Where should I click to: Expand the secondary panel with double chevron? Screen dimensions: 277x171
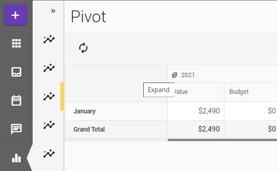coord(53,11)
